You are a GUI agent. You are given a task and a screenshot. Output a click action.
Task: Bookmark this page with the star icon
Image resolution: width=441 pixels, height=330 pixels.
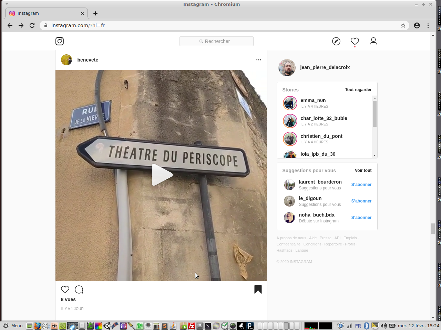click(x=403, y=25)
